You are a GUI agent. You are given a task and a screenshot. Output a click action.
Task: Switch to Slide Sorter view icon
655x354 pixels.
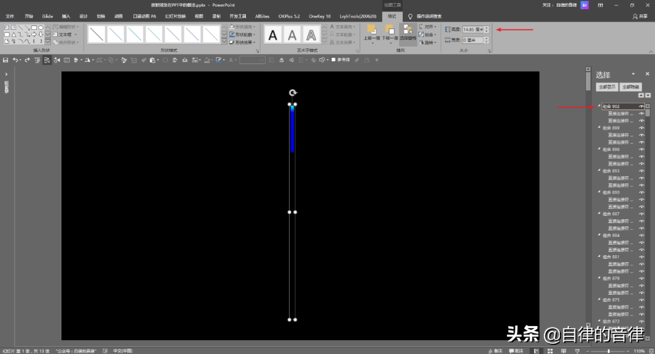click(550, 351)
